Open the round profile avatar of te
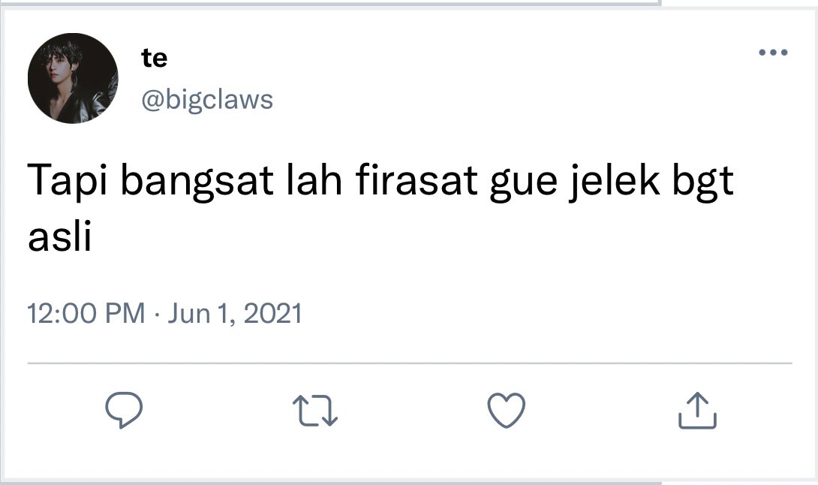This screenshot has height=485, width=818. pos(73,78)
